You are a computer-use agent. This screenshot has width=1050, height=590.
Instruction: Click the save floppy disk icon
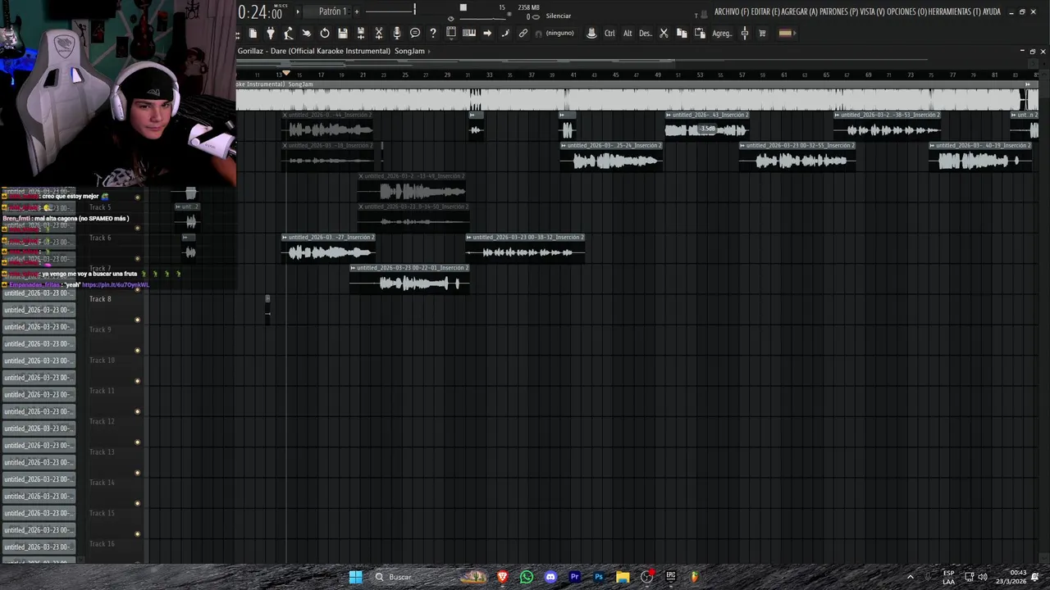coord(343,33)
